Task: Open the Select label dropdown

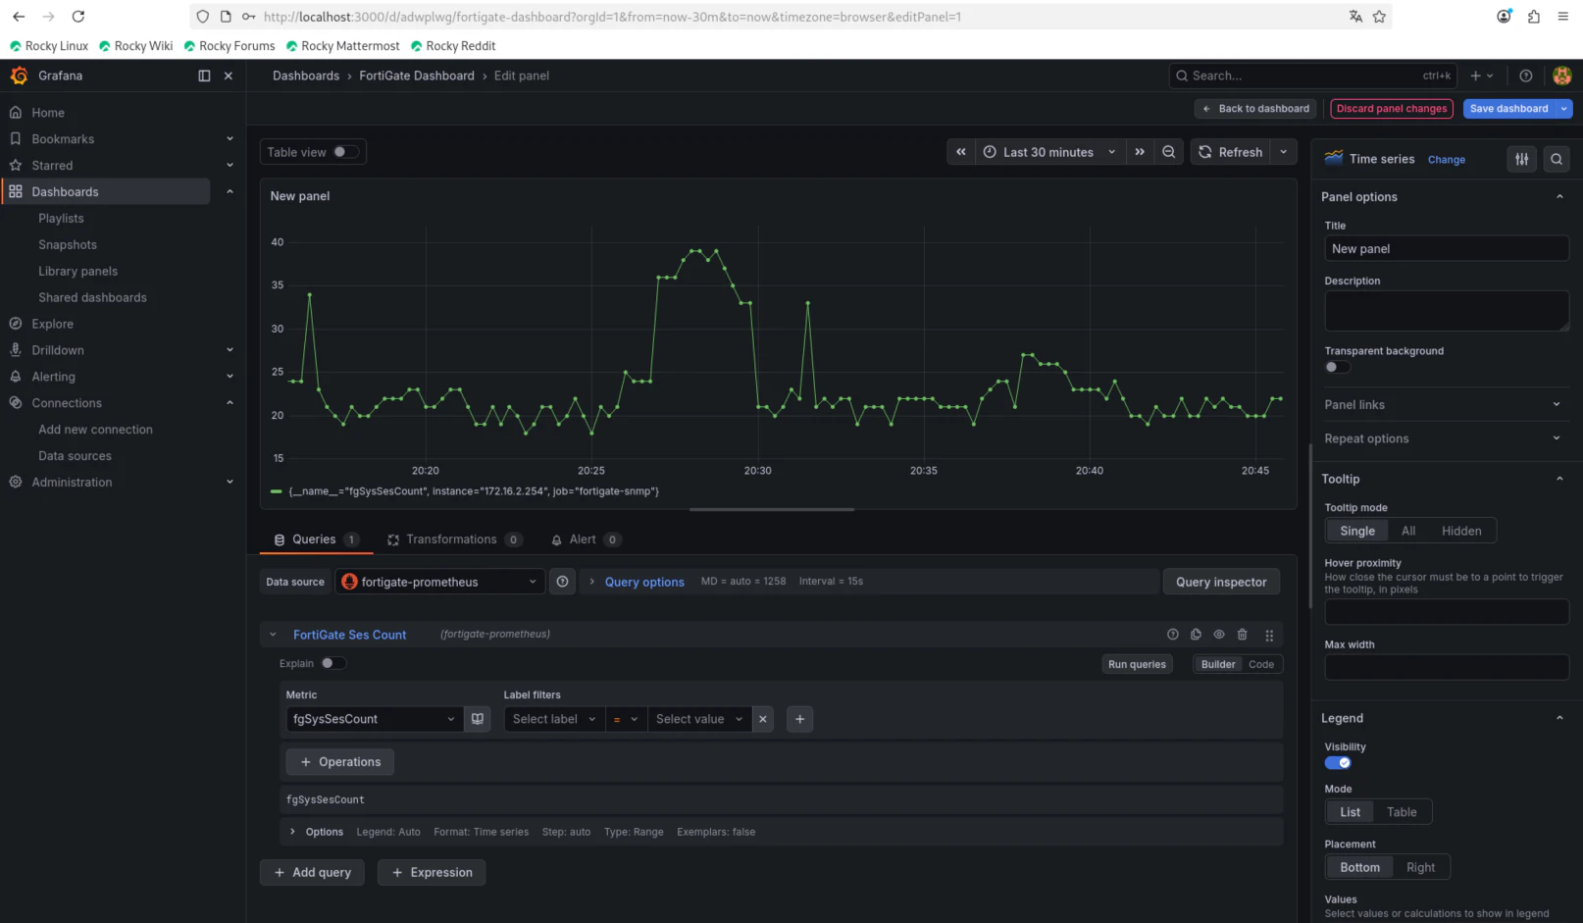Action: coord(554,719)
